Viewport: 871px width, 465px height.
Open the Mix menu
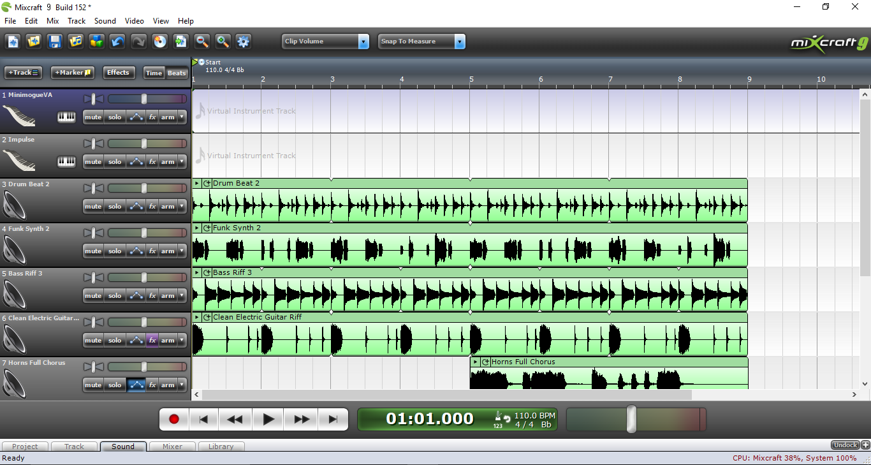tap(53, 21)
